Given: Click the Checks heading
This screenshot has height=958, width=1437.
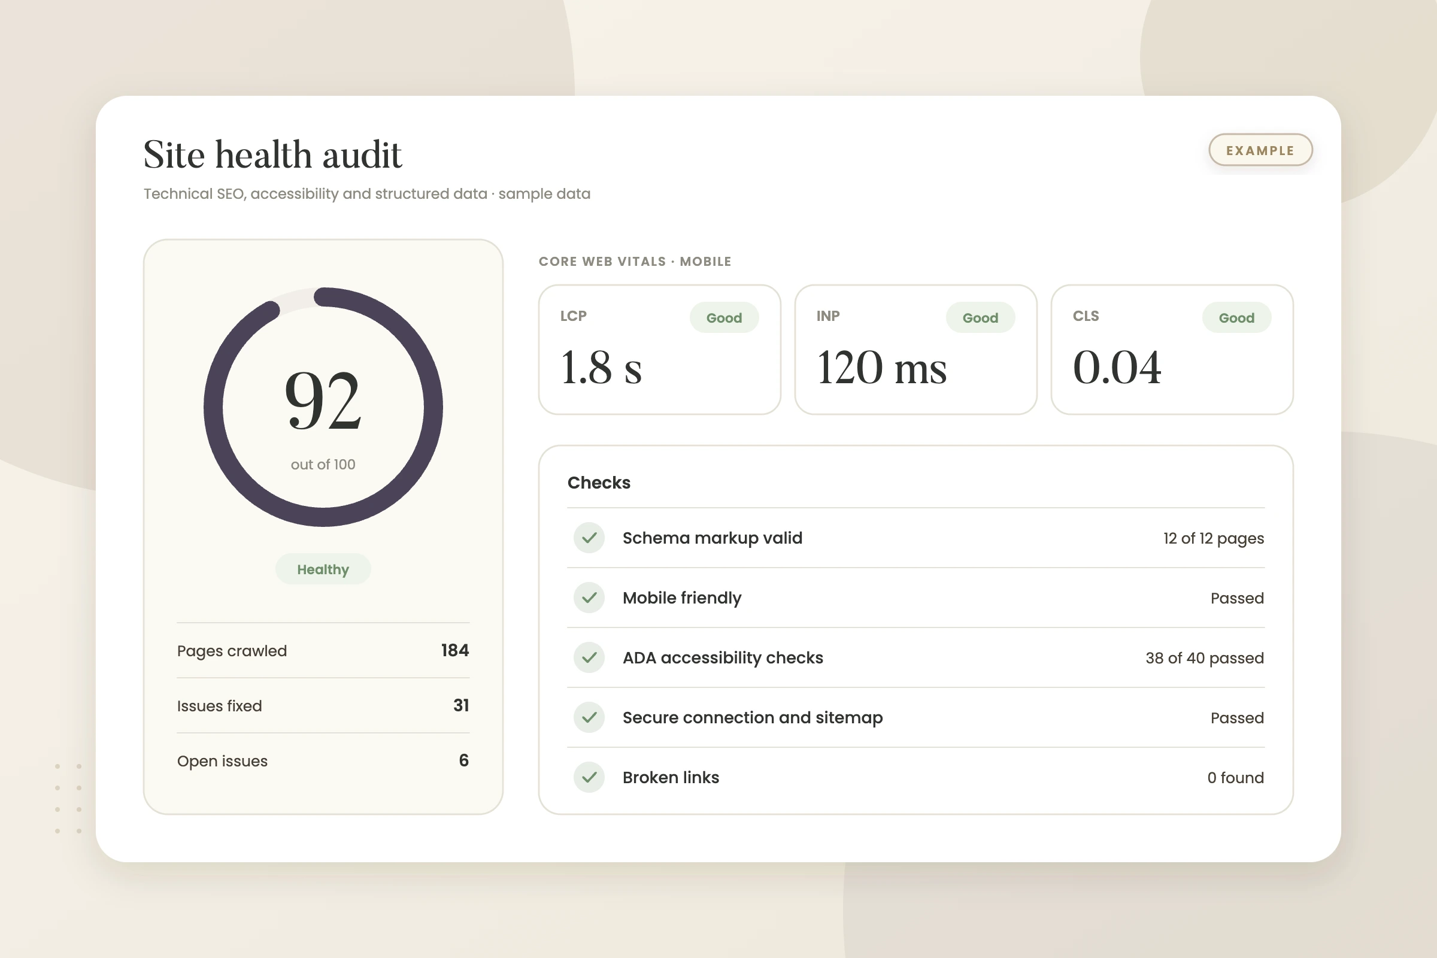Looking at the screenshot, I should coord(599,483).
